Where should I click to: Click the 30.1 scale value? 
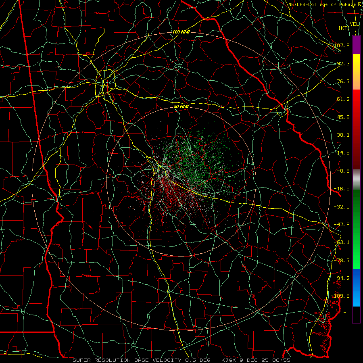343,135
